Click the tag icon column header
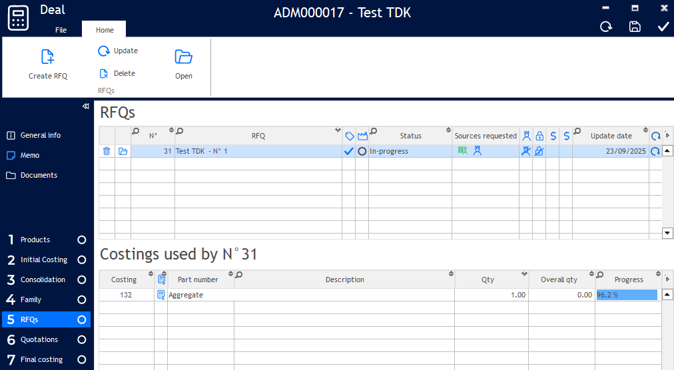Image resolution: width=674 pixels, height=370 pixels. click(x=350, y=136)
